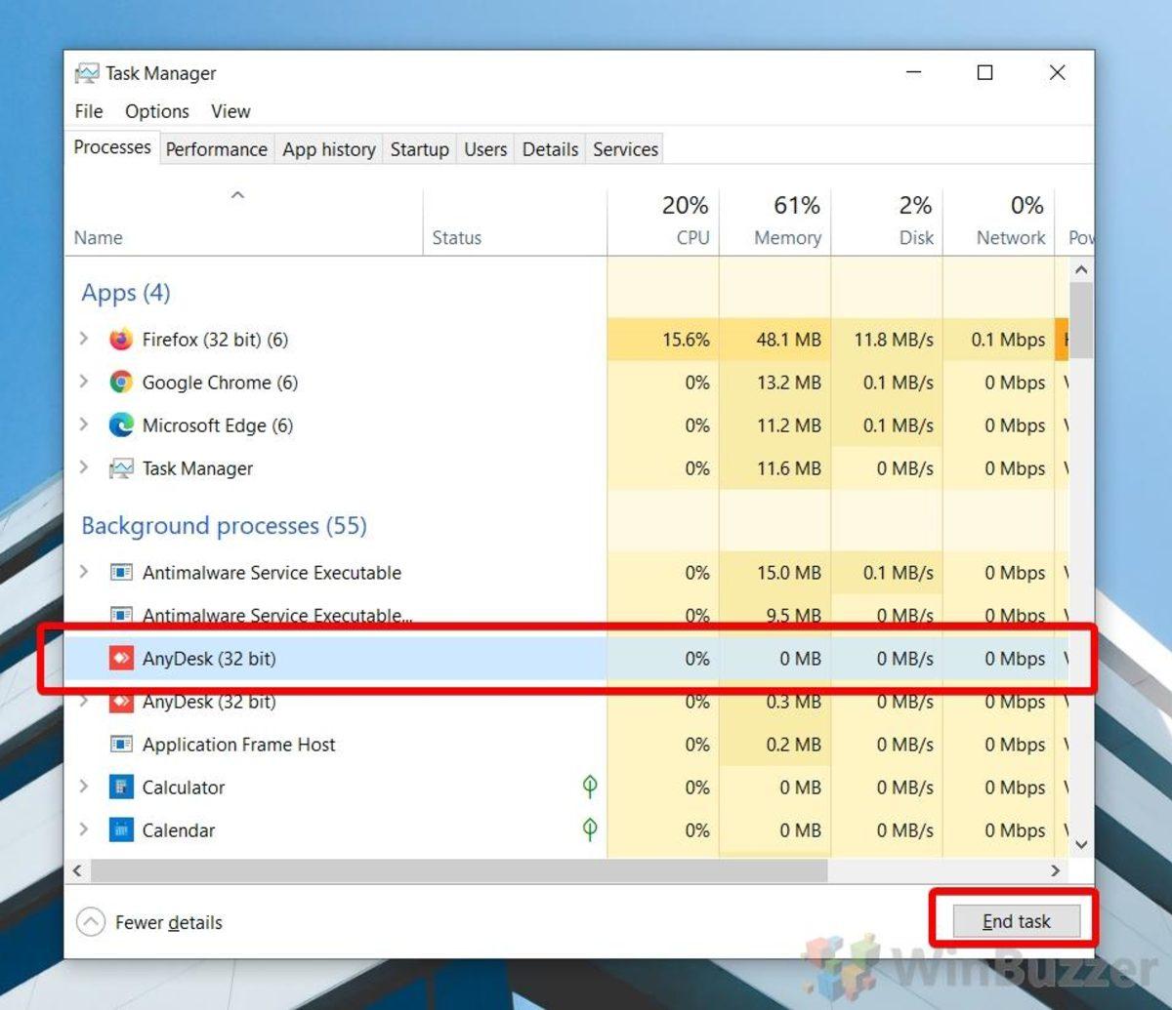Click the Calculator process icon
1172x1010 pixels.
coord(121,788)
